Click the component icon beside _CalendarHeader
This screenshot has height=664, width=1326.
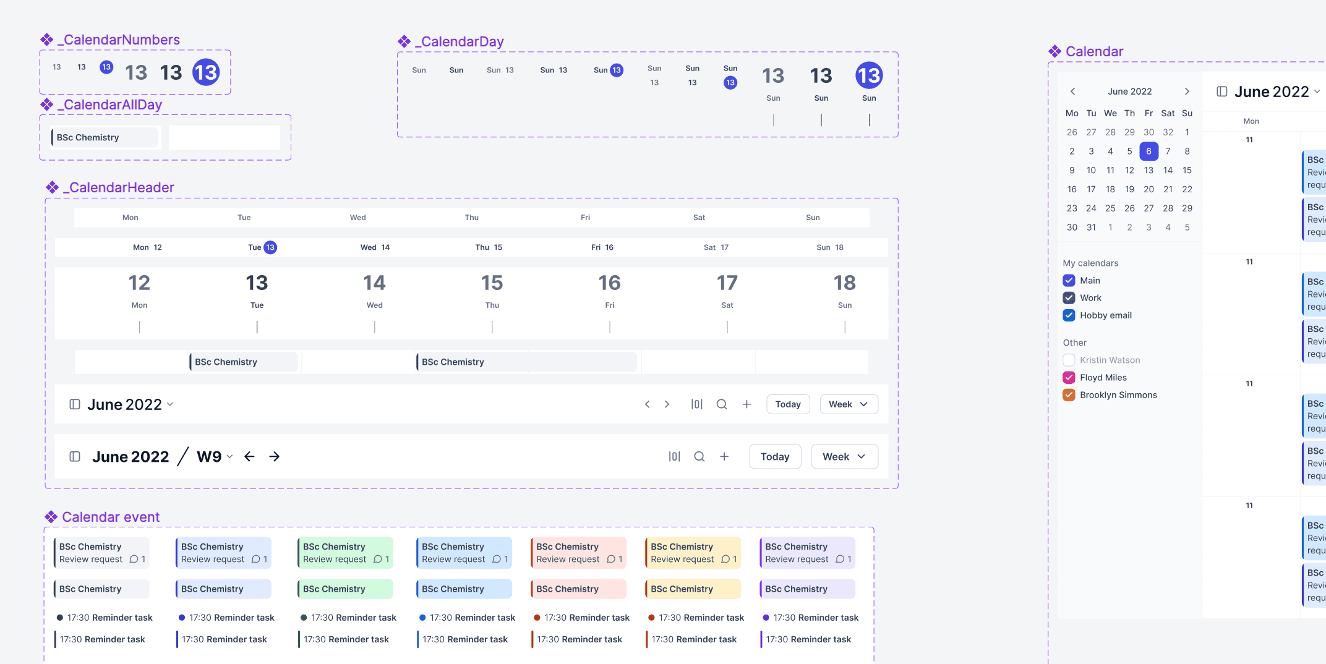[53, 187]
